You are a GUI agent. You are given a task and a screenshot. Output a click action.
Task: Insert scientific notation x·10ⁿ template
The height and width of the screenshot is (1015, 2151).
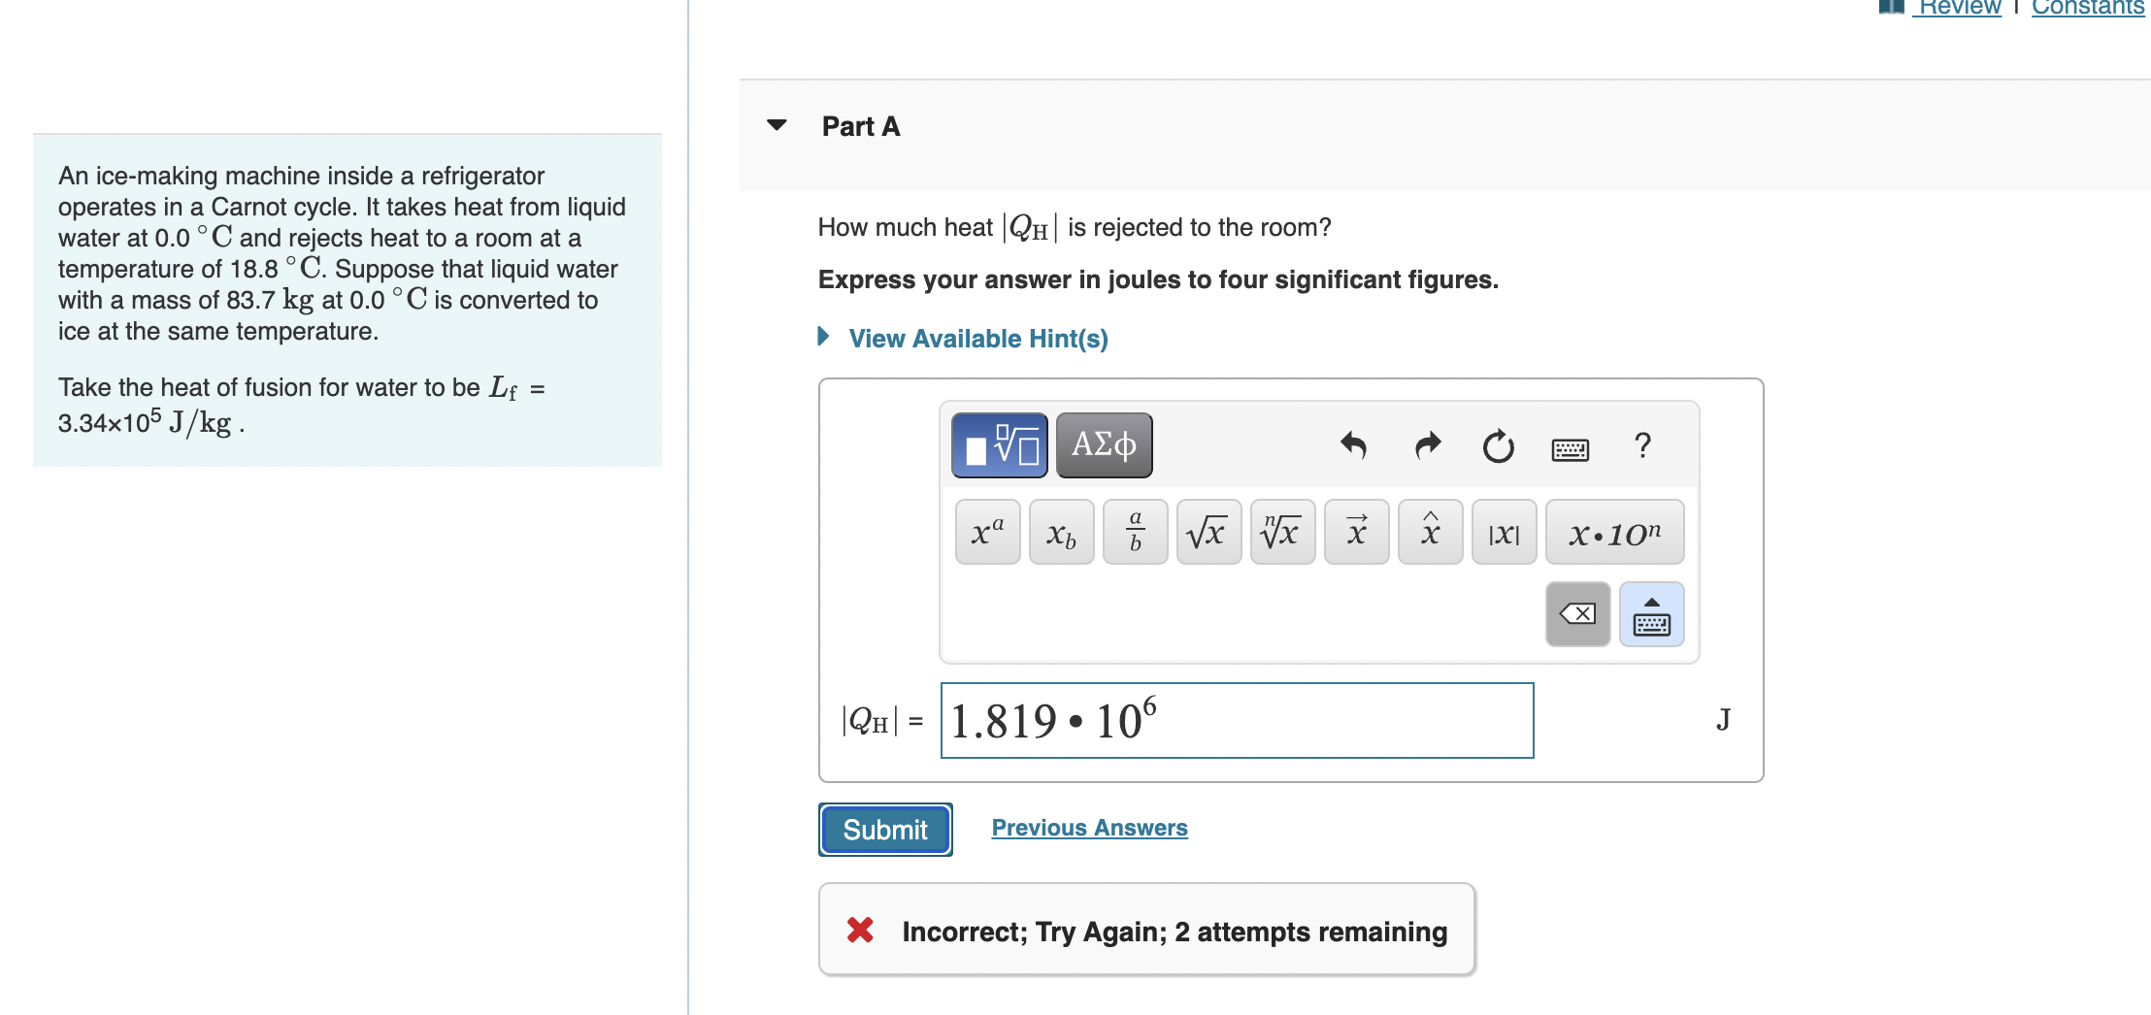[x=1614, y=532]
